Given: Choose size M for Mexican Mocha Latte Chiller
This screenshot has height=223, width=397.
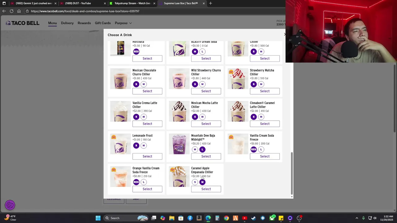Looking at the screenshot, I should (x=202, y=117).
